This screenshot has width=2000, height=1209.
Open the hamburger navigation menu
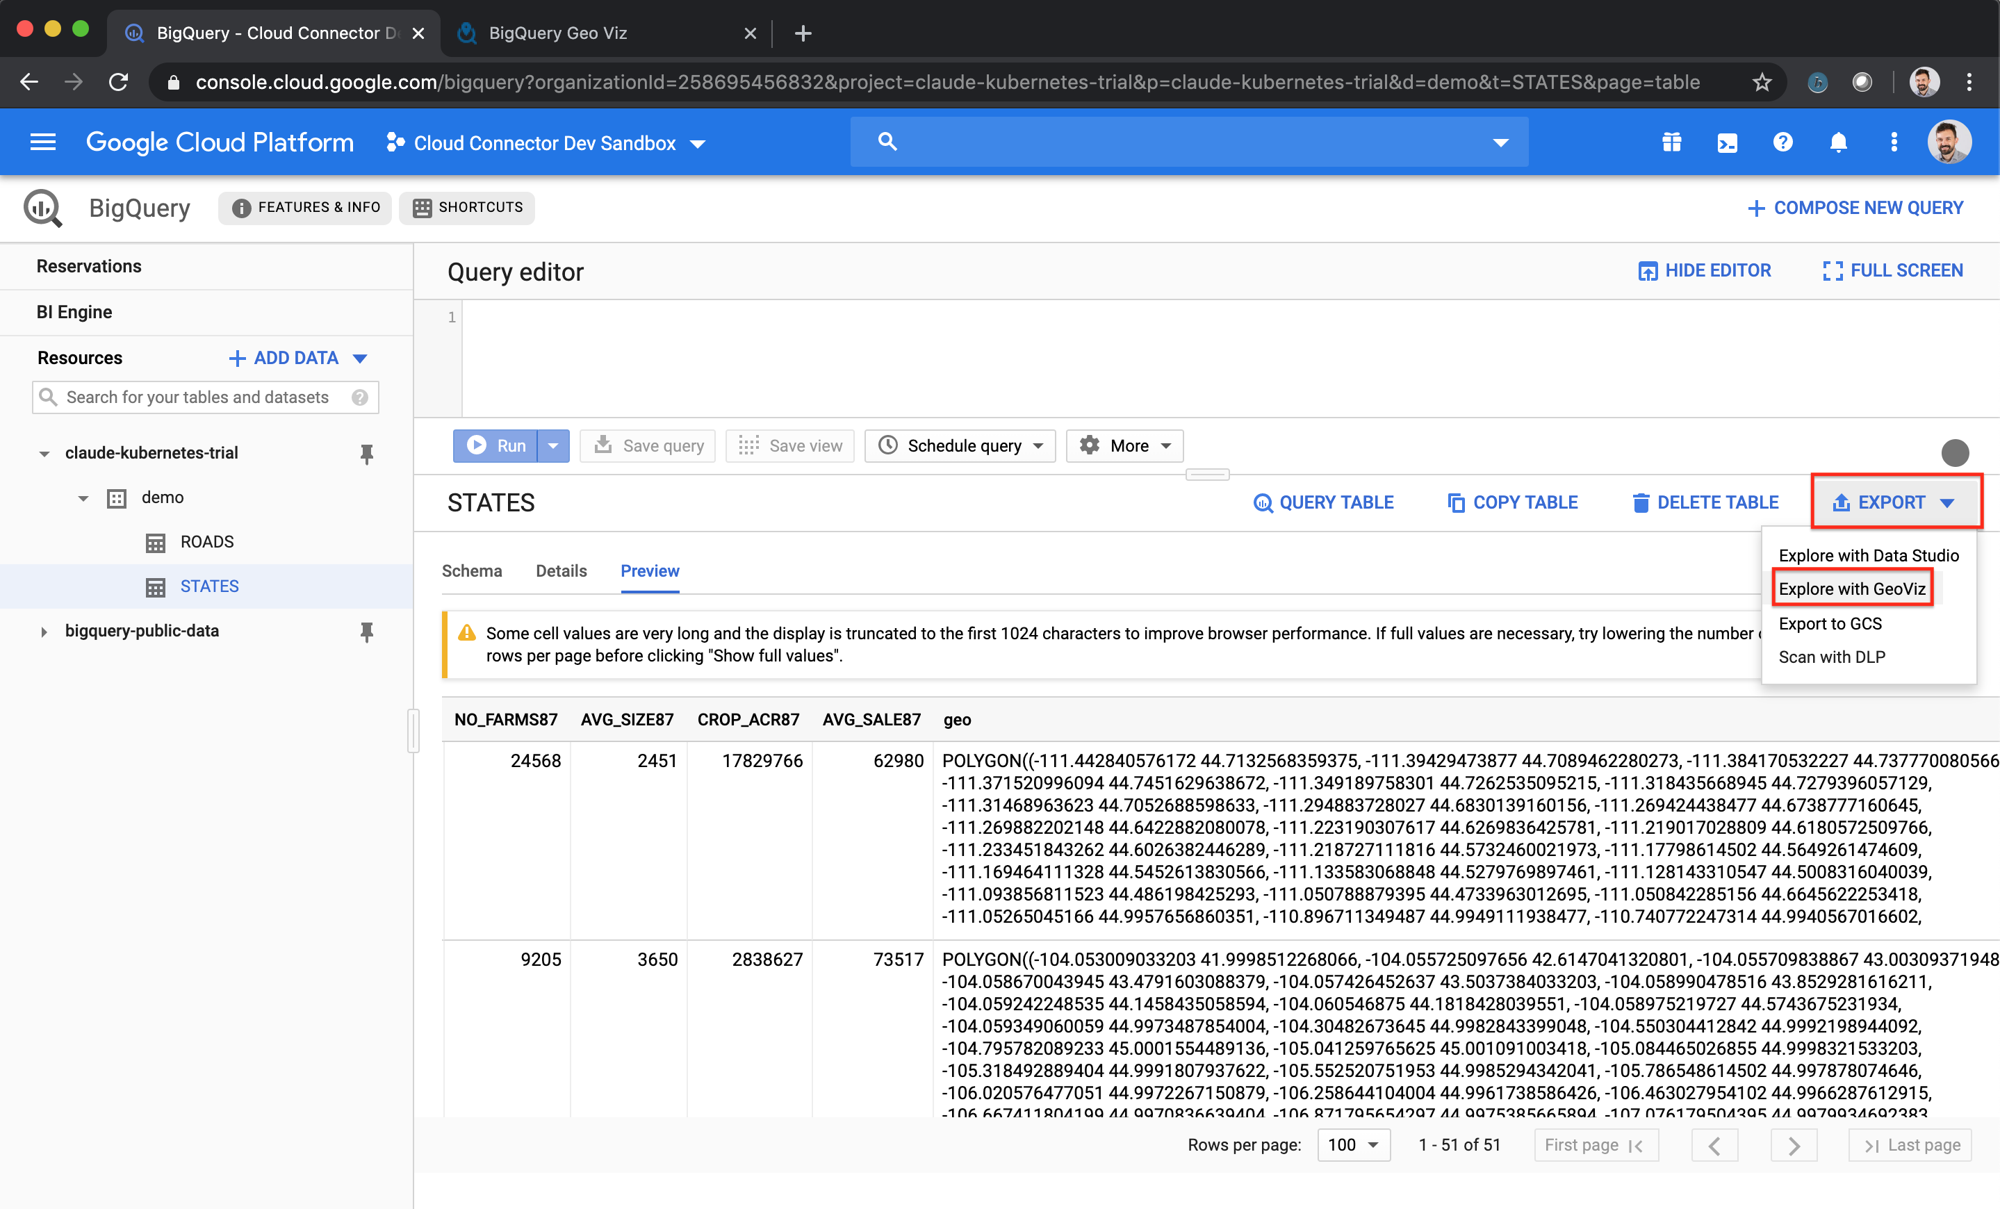(x=42, y=142)
